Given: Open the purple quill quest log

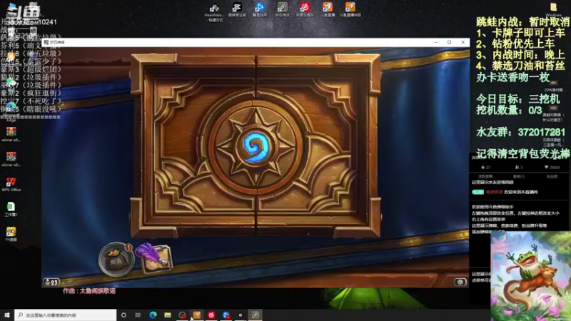Looking at the screenshot, I should tap(153, 258).
